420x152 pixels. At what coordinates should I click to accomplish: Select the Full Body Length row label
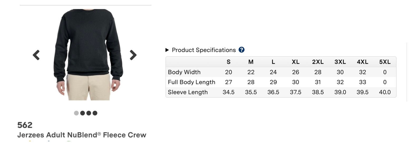point(192,82)
